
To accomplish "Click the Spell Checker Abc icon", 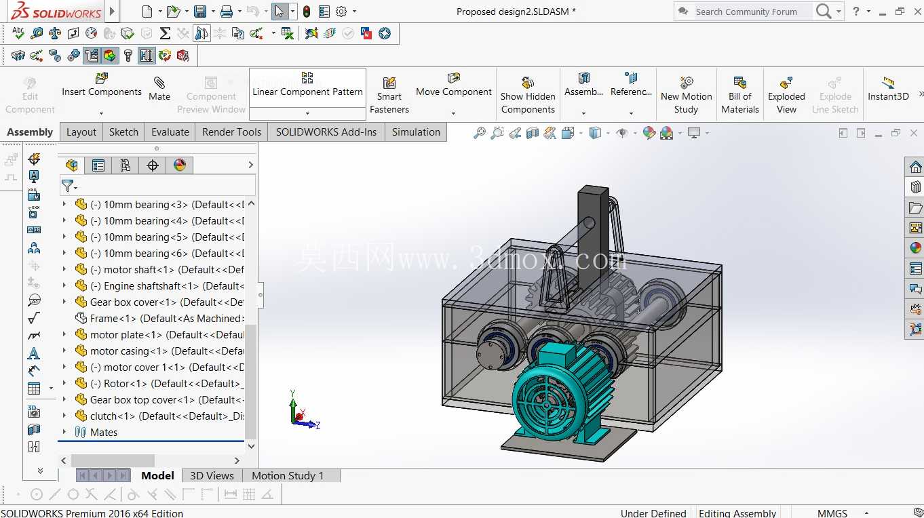I will point(18,33).
